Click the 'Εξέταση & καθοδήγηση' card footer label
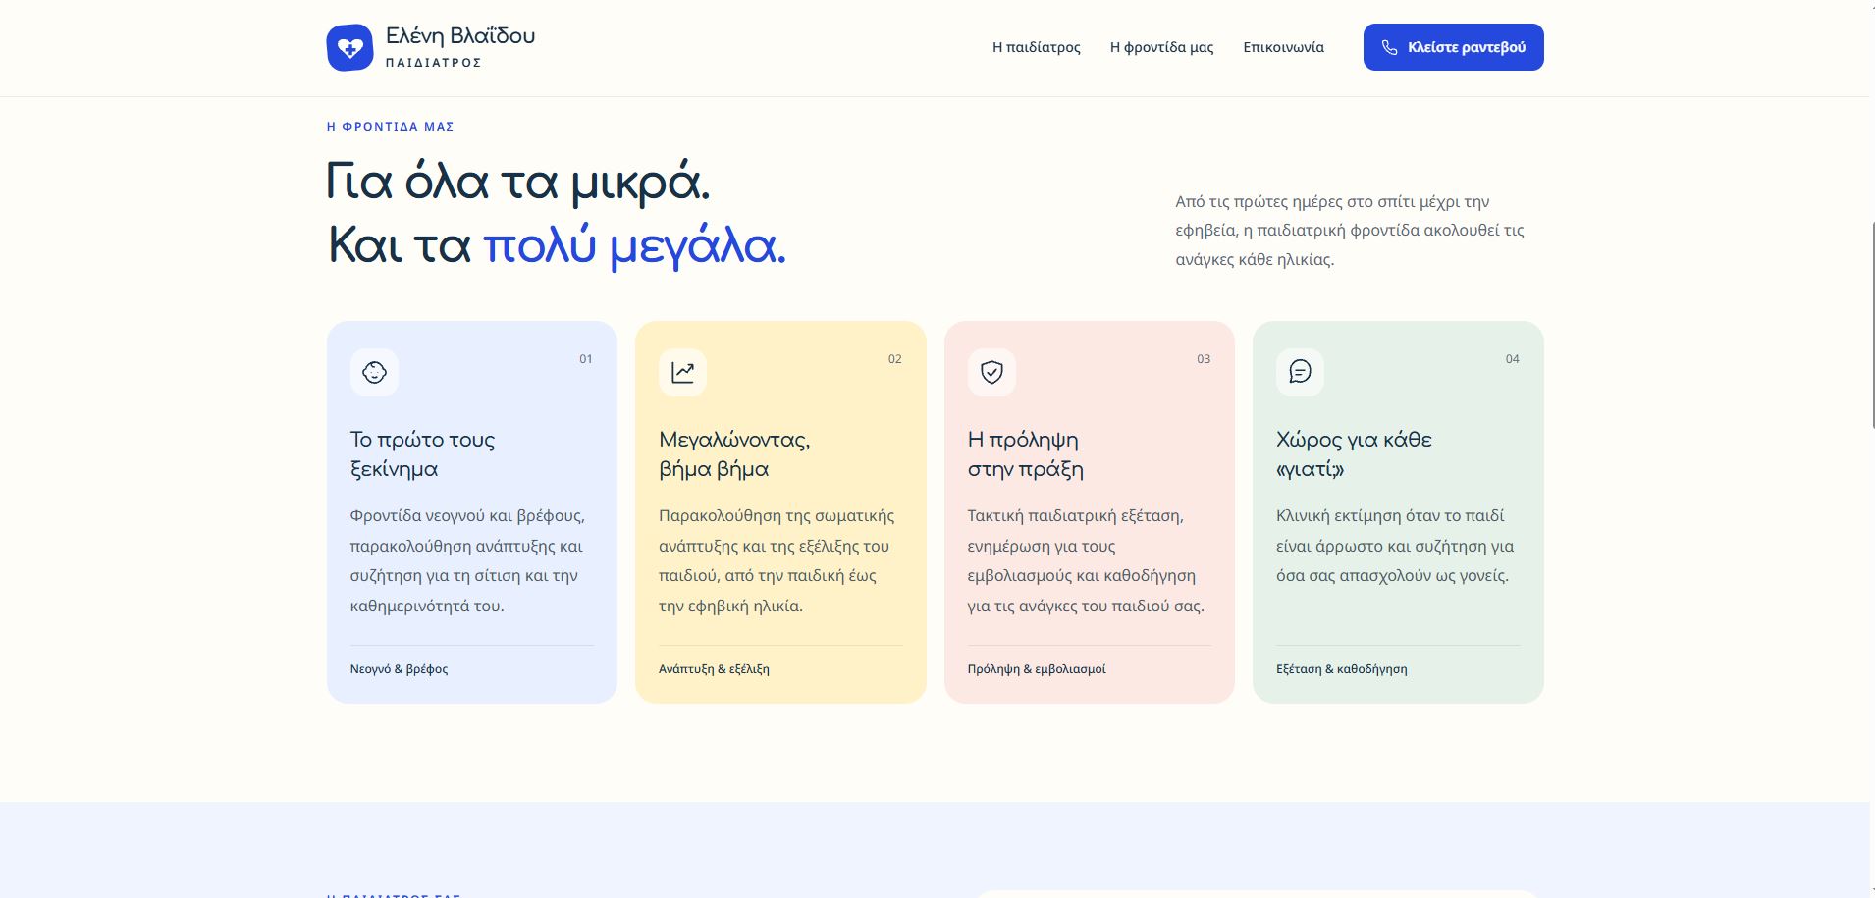This screenshot has width=1875, height=898. [x=1341, y=669]
